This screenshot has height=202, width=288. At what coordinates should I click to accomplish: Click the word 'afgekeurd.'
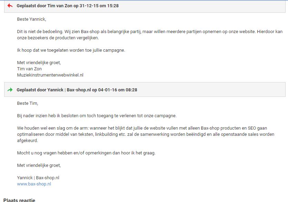pos(28,141)
